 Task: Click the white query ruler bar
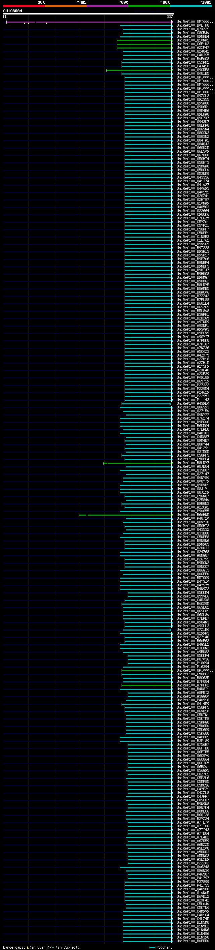click(89, 14)
